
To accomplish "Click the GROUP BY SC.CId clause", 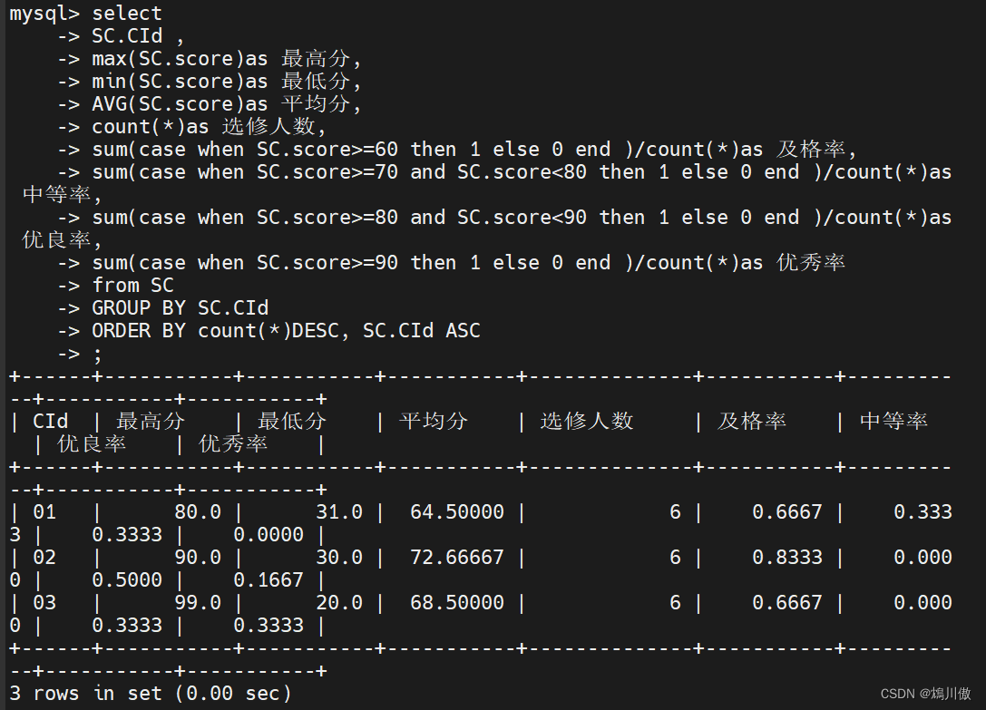I will point(180,308).
